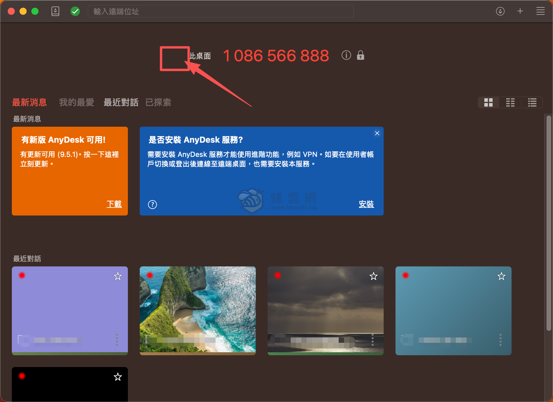Click the green connection status checkmark
This screenshot has height=402, width=553.
click(x=75, y=11)
